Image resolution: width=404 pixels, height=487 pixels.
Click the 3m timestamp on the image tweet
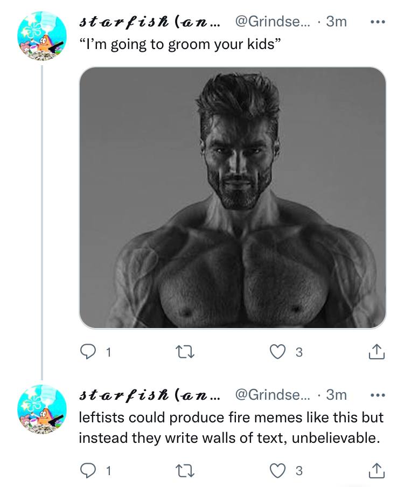point(336,22)
